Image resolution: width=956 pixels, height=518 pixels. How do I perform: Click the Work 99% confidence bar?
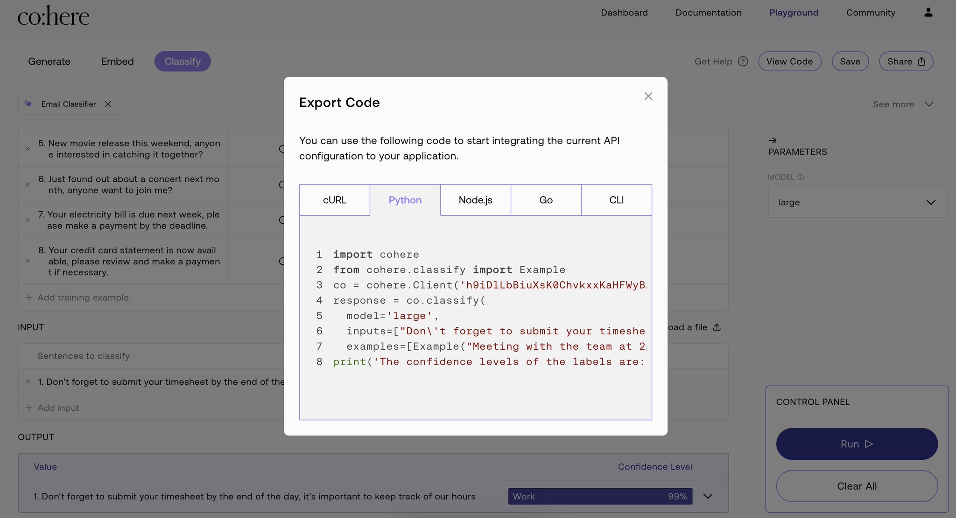[600, 497]
